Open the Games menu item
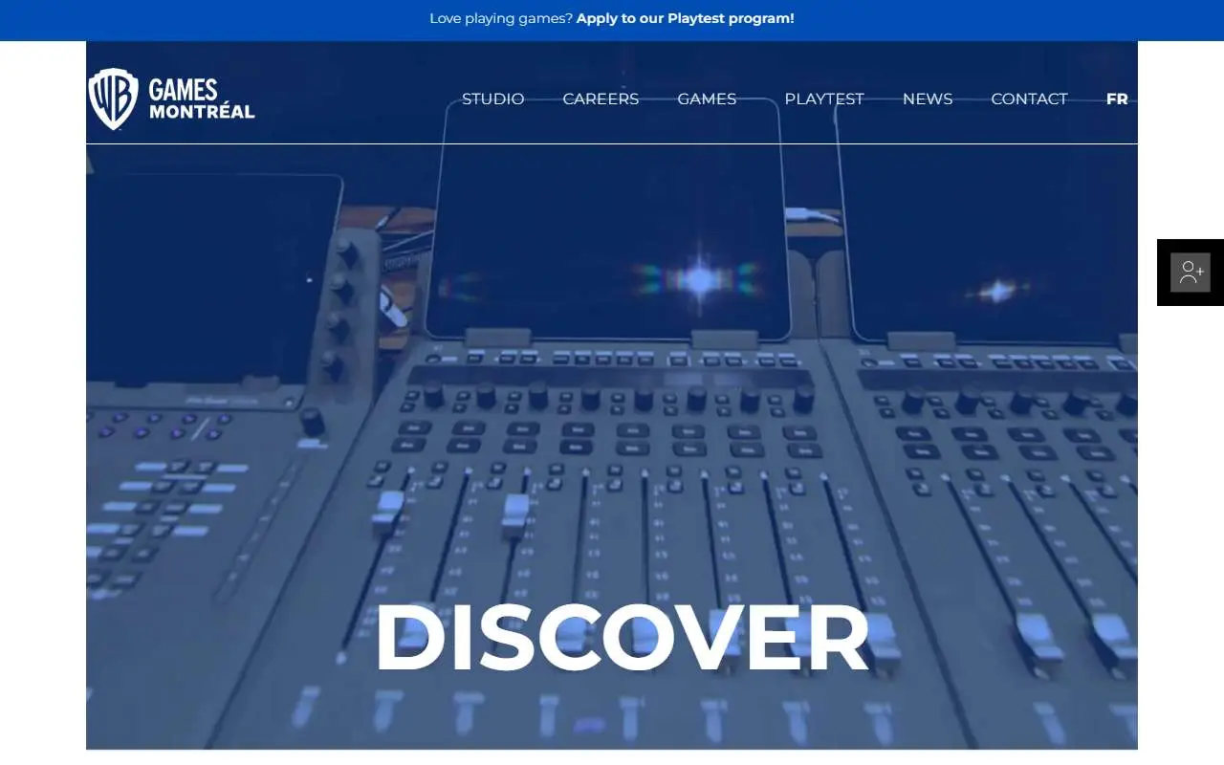 [x=707, y=98]
